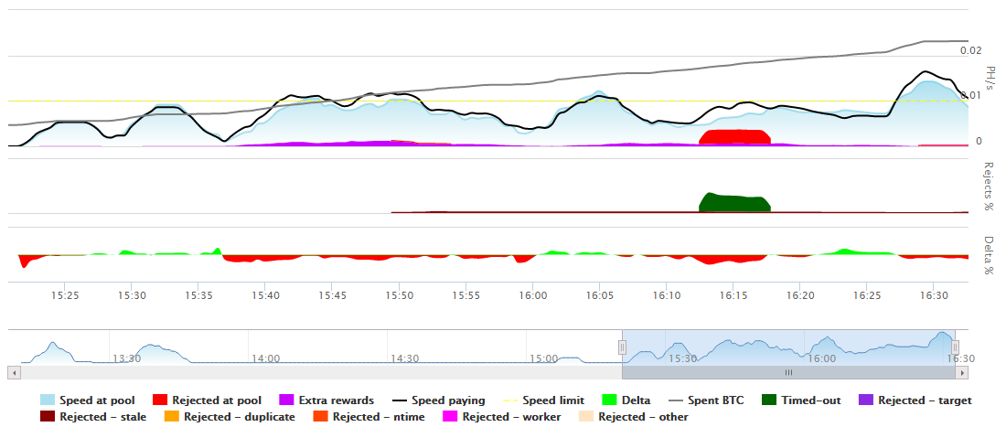Toggle the Speed at pool legend entry

[x=87, y=400]
